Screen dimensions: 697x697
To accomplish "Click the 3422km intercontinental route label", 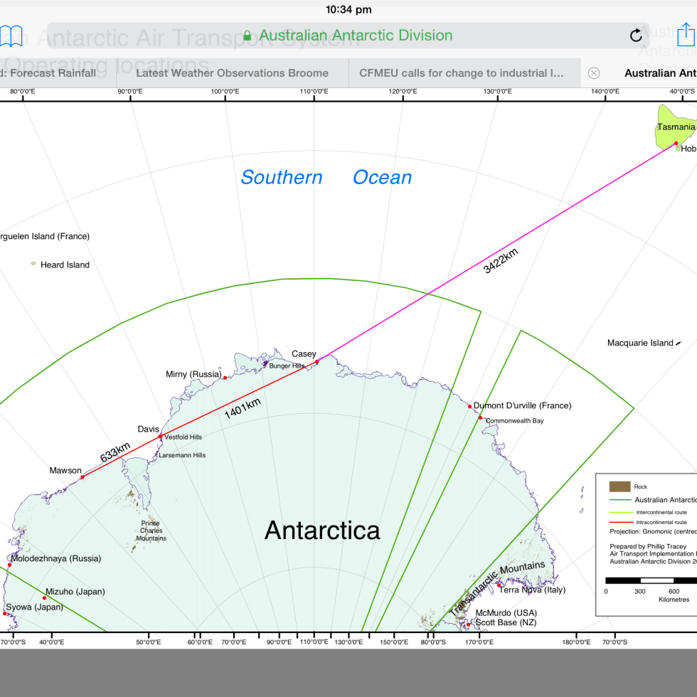I will coord(501,261).
